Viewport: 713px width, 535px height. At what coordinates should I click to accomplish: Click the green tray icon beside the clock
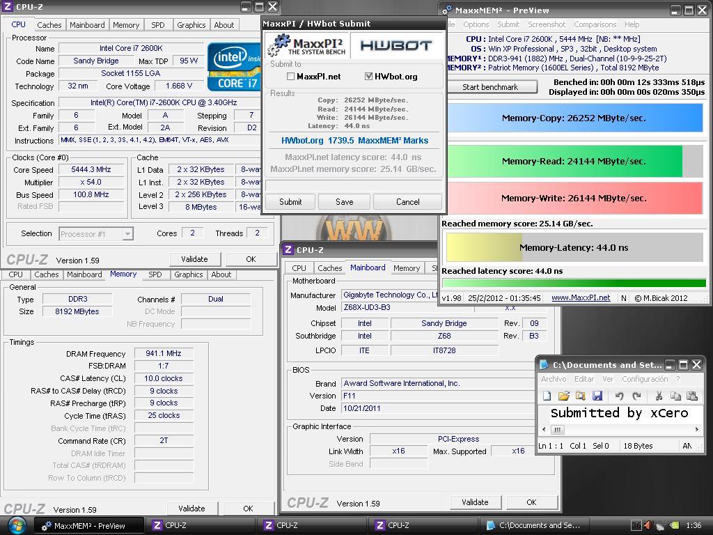tap(675, 525)
